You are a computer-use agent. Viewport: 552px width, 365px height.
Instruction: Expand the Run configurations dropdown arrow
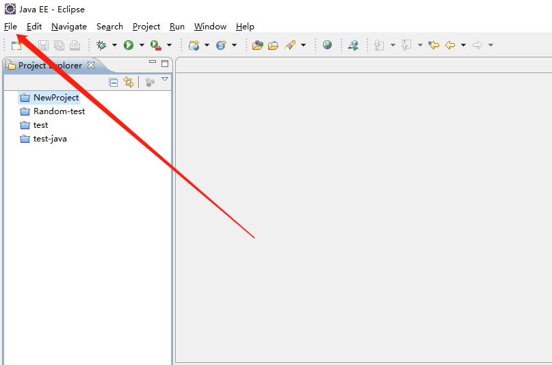pos(142,45)
